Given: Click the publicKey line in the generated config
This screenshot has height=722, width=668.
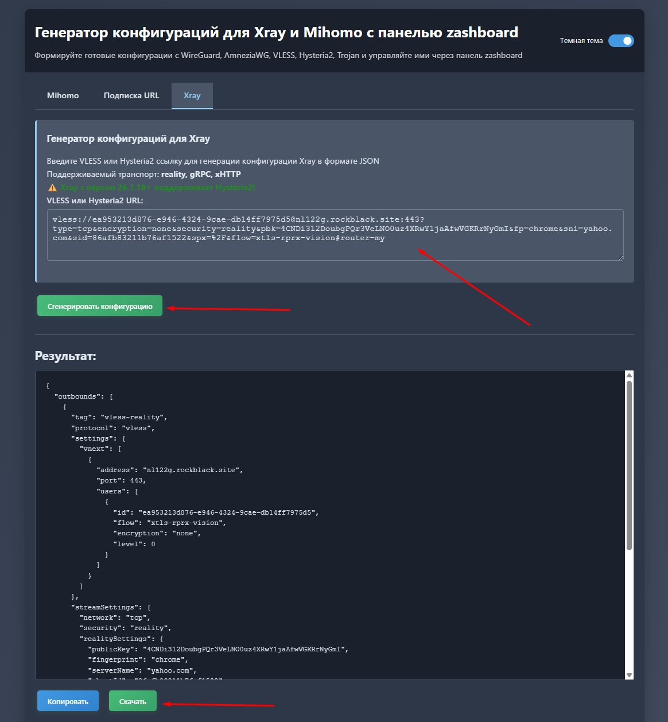Looking at the screenshot, I should click(217, 649).
